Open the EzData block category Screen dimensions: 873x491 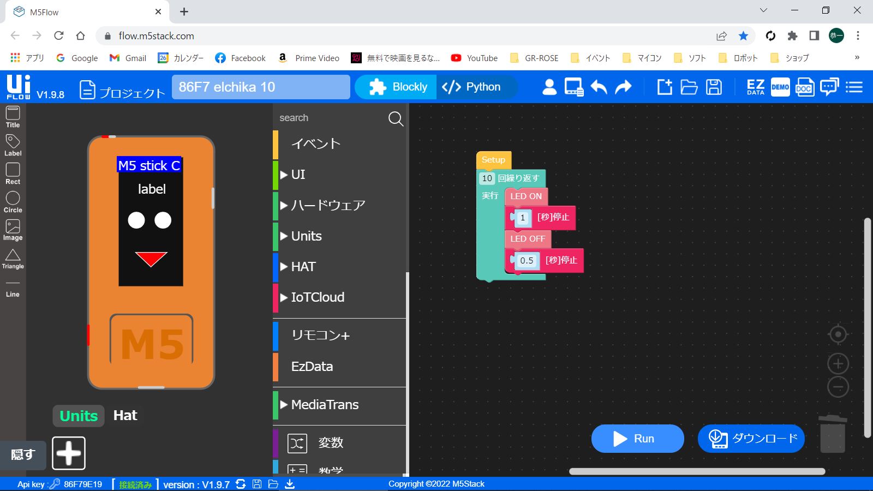(312, 367)
